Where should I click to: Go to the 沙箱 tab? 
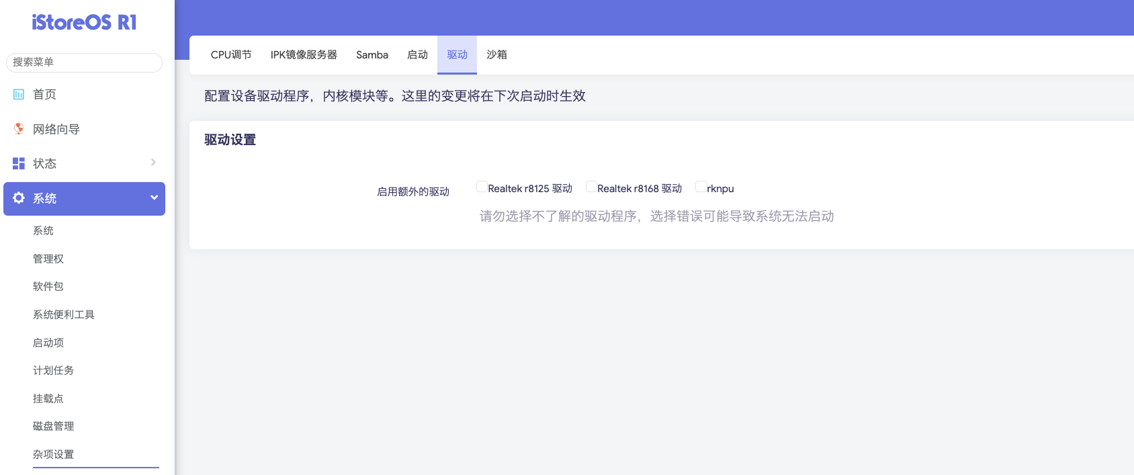point(496,55)
